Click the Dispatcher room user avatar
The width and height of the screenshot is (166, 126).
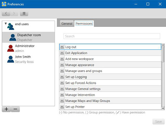(x=13, y=37)
